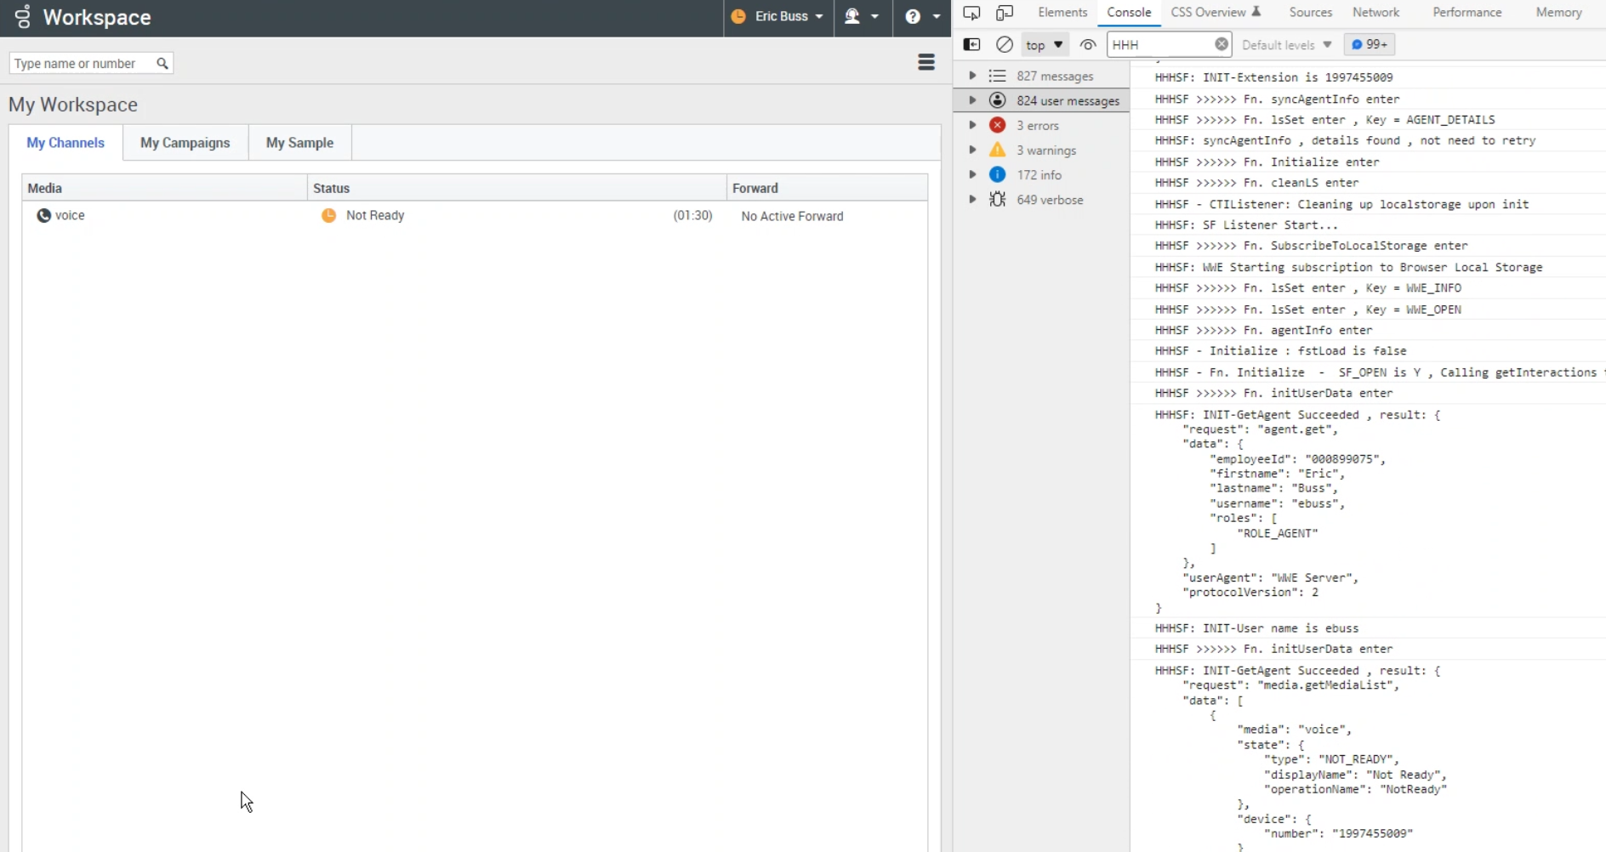The image size is (1606, 852).
Task: Open the top context selector dropdown
Action: pyautogui.click(x=1044, y=45)
